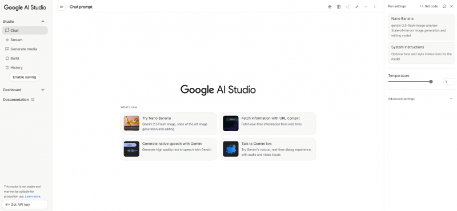Open the Stream section in sidebar
Viewport: 457px width, 211px height.
[25, 39]
